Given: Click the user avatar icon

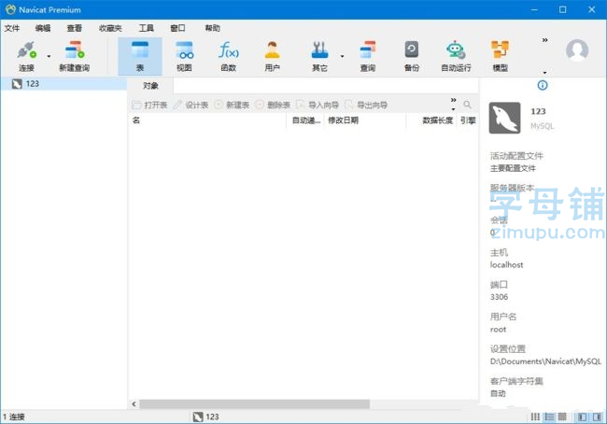Looking at the screenshot, I should coord(577,50).
